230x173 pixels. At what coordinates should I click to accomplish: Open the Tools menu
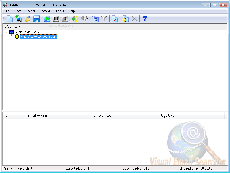click(x=60, y=11)
